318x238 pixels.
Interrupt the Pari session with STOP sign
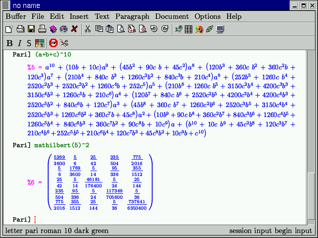coord(53,43)
